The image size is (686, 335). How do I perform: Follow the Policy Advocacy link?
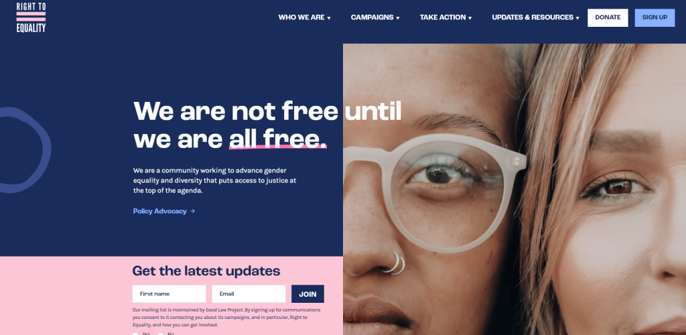click(x=159, y=211)
